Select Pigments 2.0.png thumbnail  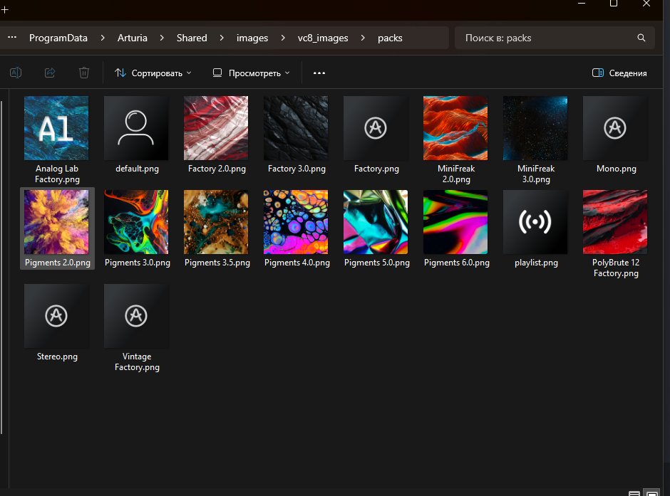pos(56,222)
